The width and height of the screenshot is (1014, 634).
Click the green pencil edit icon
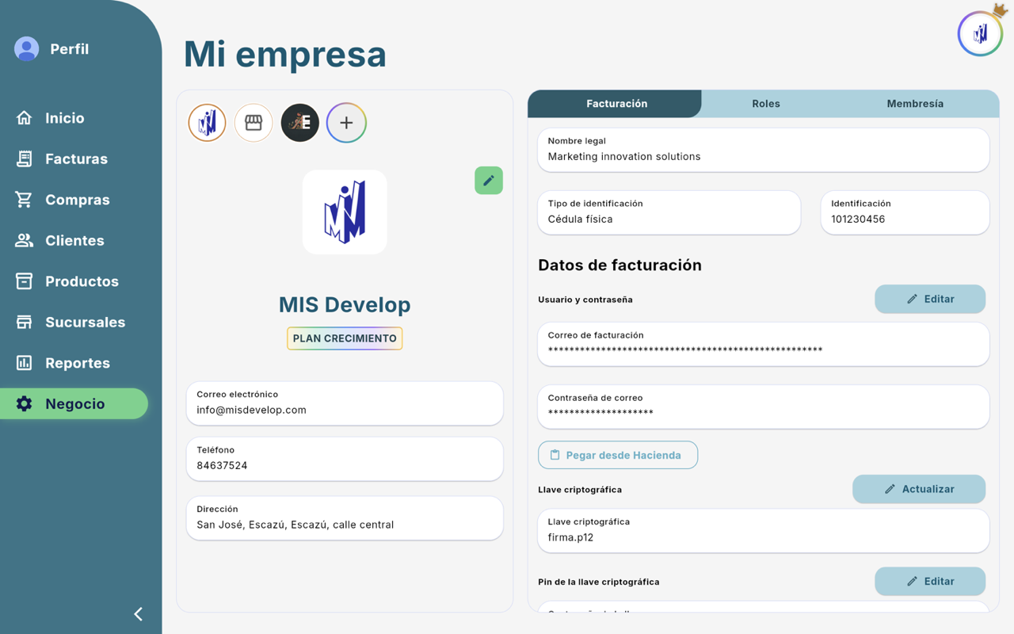click(489, 181)
